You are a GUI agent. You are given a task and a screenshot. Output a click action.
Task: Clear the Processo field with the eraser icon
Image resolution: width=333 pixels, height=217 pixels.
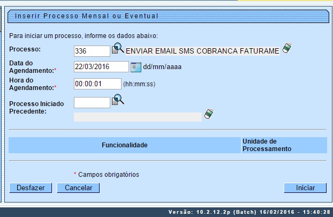point(287,48)
